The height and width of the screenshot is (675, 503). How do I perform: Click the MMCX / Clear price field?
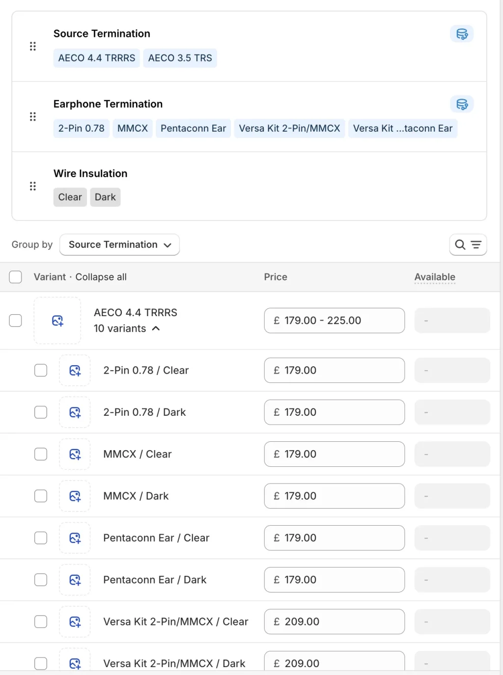tap(334, 454)
